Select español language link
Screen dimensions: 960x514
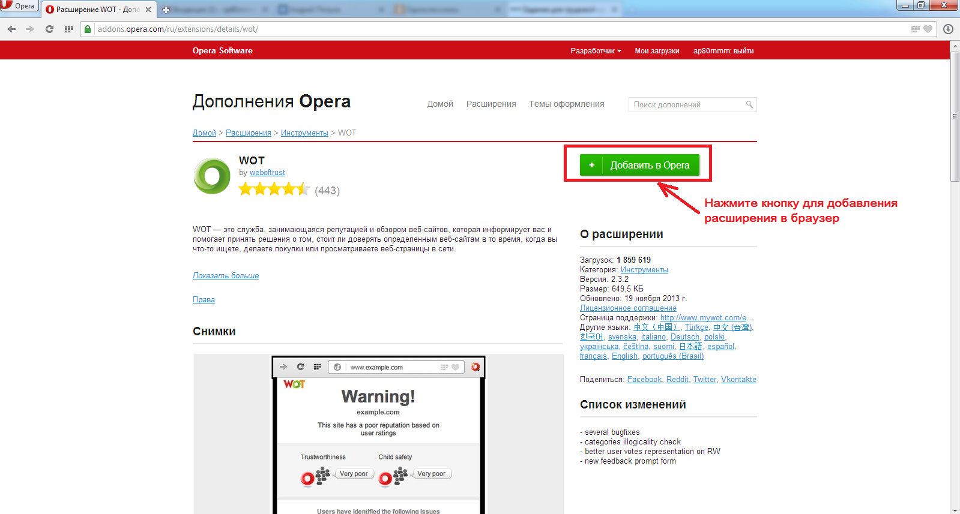point(720,347)
